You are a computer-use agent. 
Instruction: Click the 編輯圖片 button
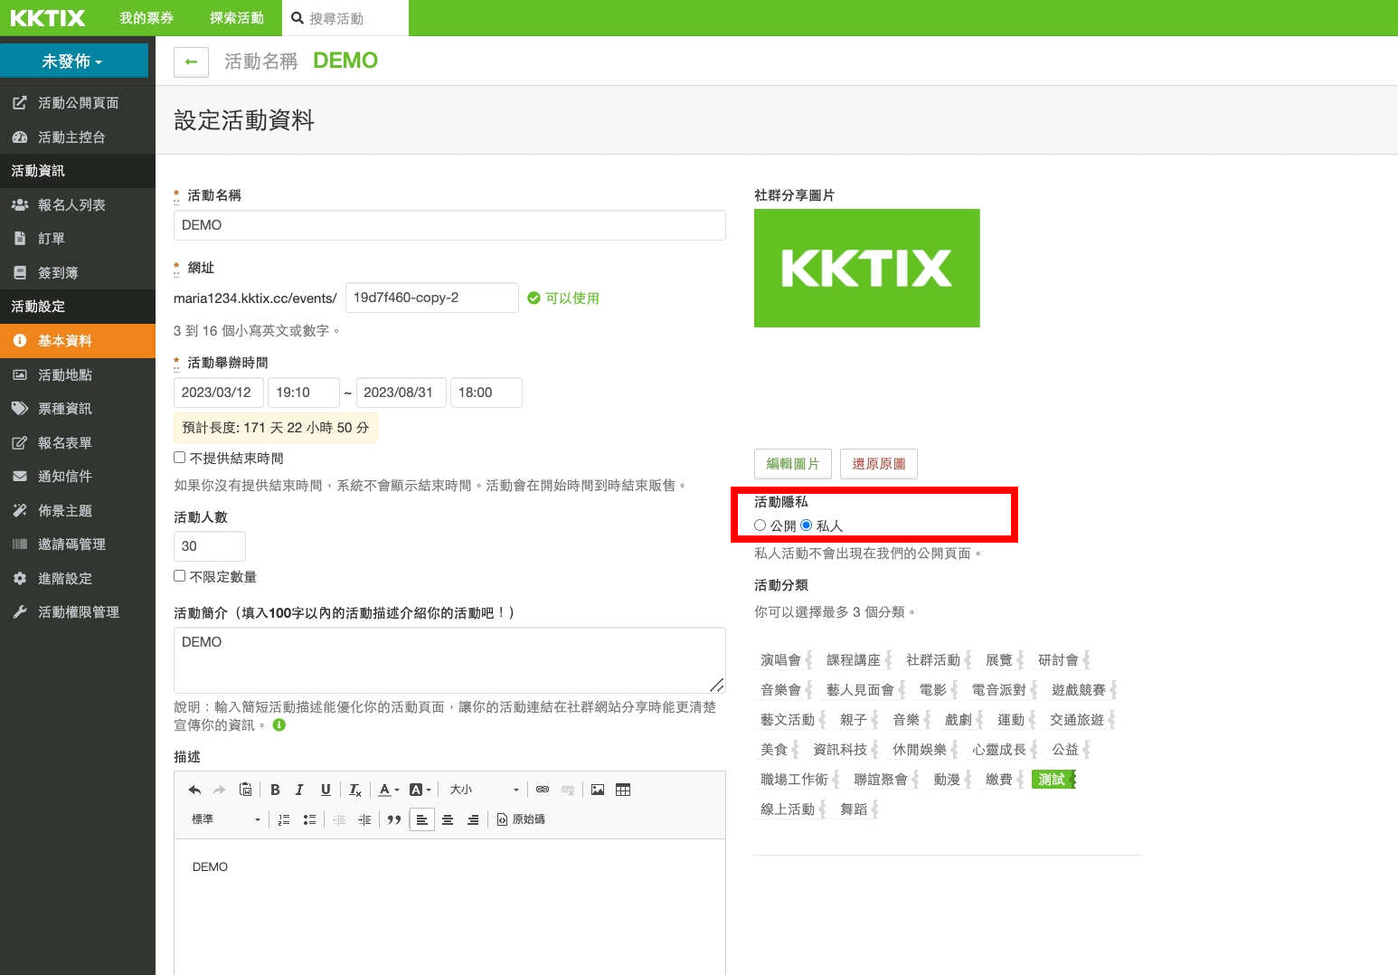(x=793, y=464)
